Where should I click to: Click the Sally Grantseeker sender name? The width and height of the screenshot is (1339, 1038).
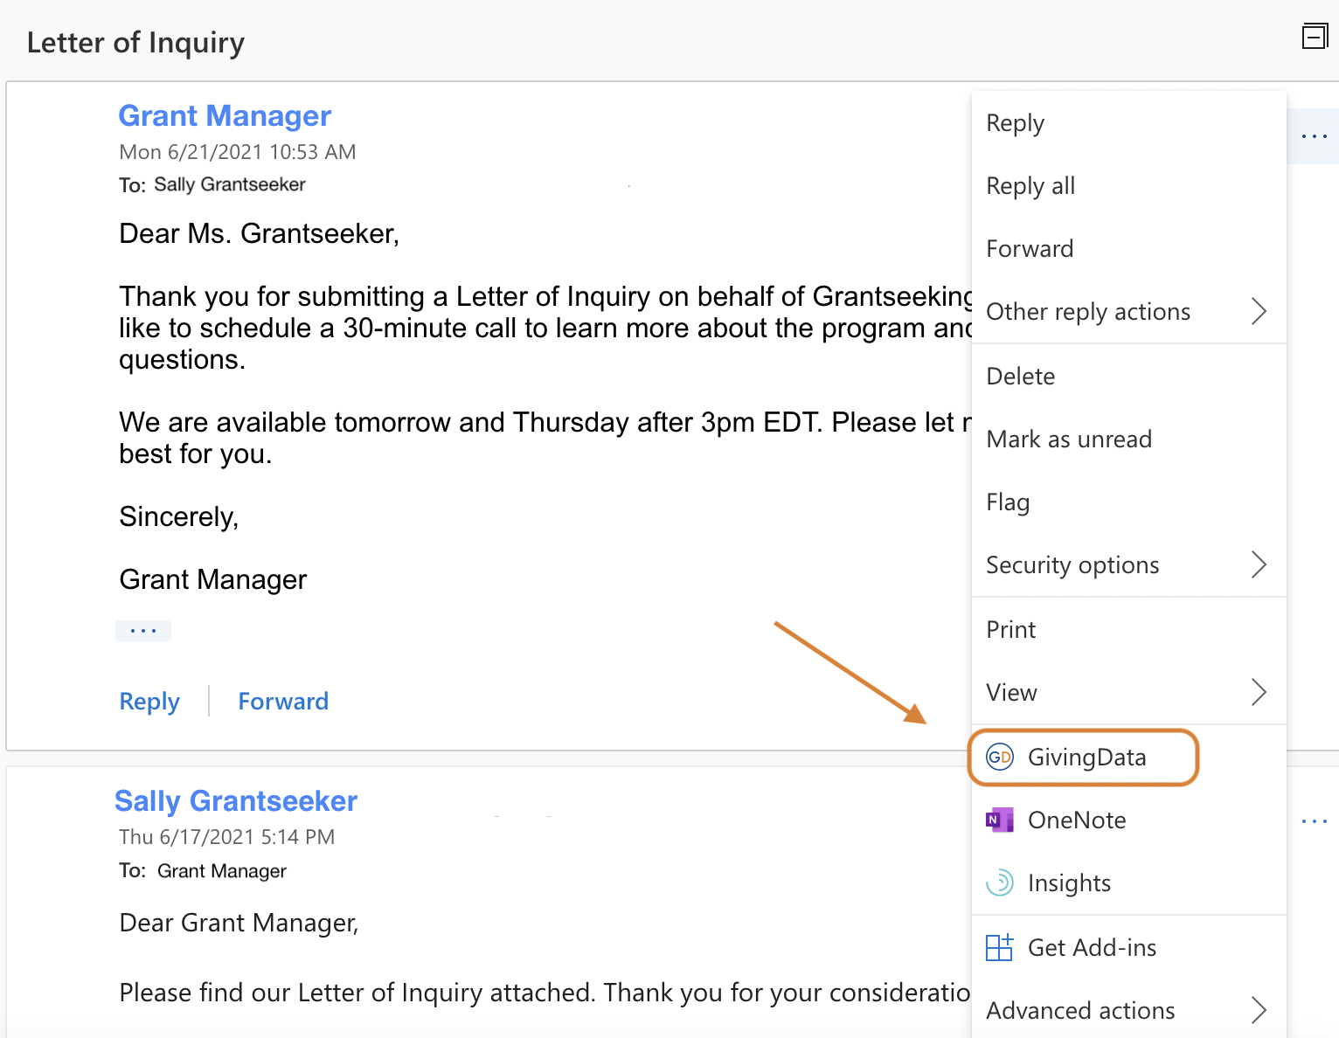[236, 801]
